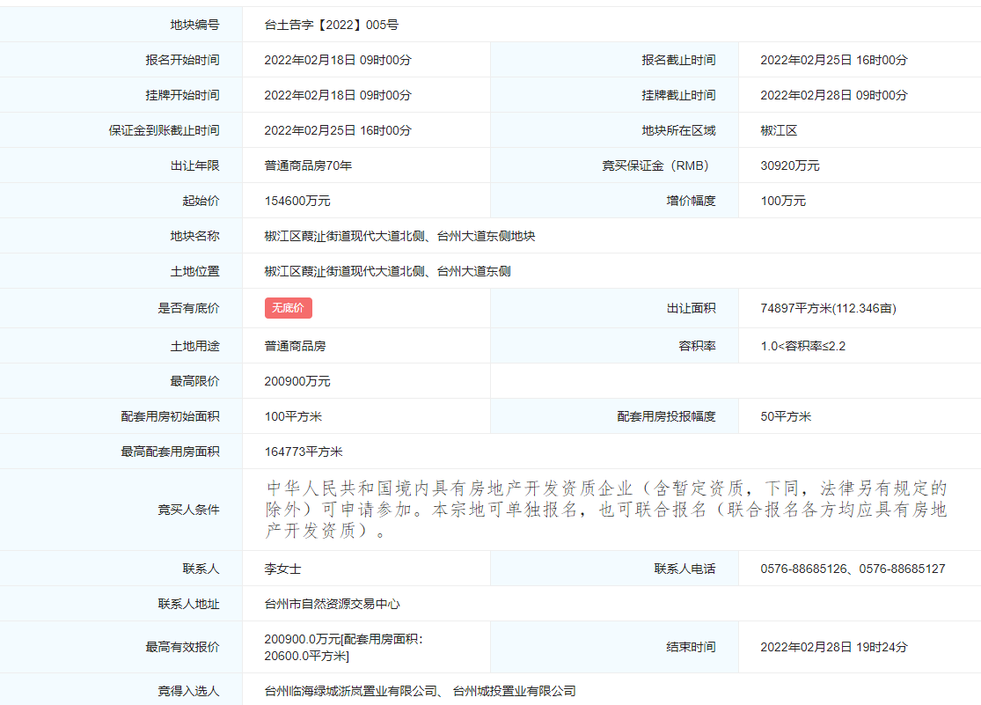The width and height of the screenshot is (981, 705).
Task: Click listing end time 2022年02月28日 09时00分
Action: pyautogui.click(x=834, y=95)
